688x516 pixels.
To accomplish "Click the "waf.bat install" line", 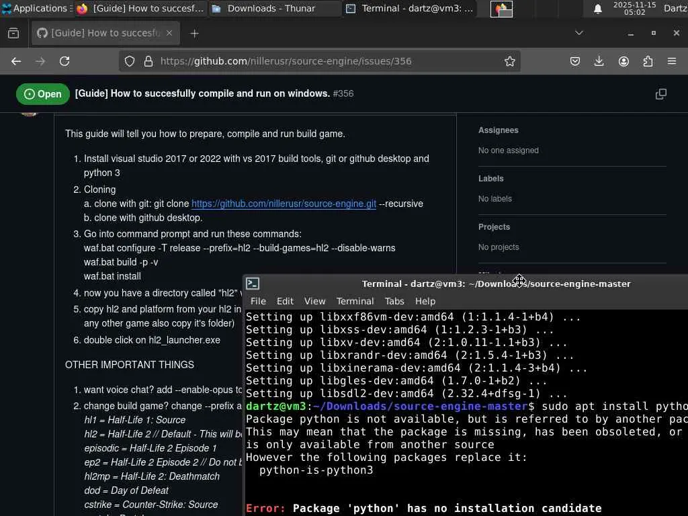I will click(x=112, y=276).
